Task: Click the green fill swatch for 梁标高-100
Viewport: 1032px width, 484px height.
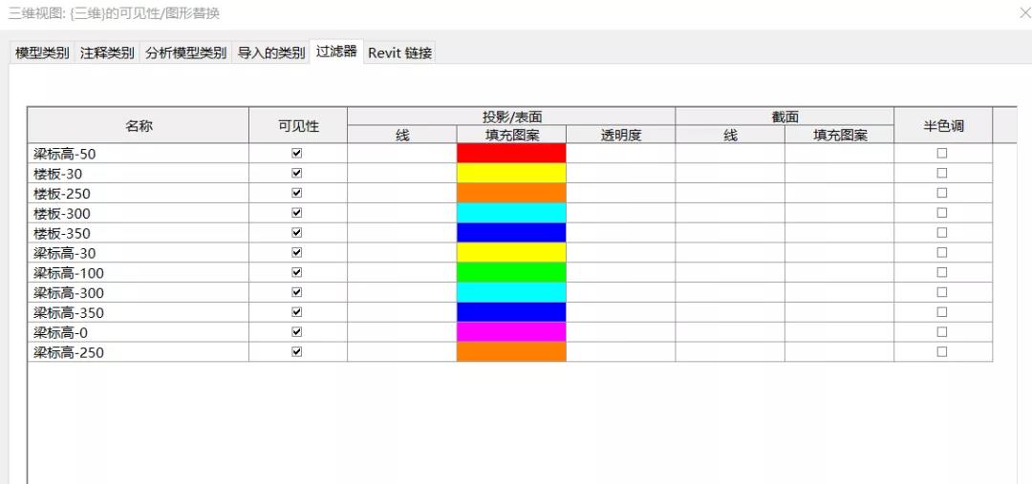Action: click(511, 272)
